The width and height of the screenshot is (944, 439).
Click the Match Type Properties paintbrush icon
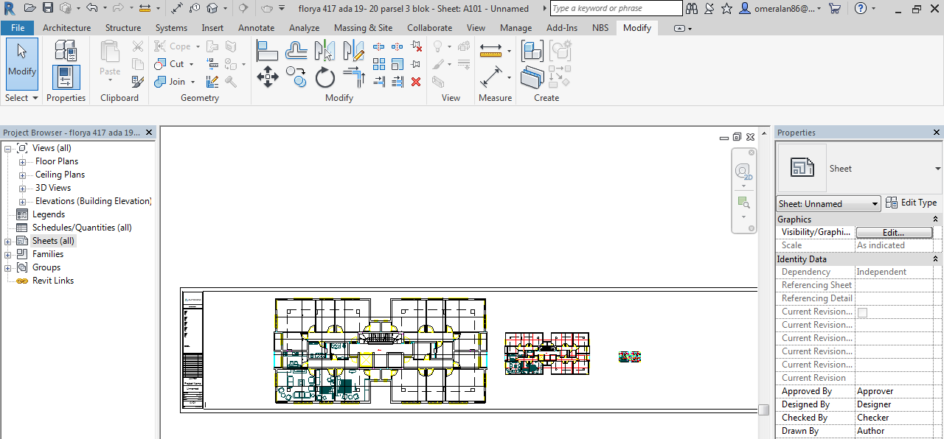(138, 81)
